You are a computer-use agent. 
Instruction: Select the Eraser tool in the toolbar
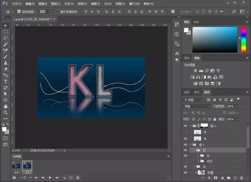tap(6, 69)
